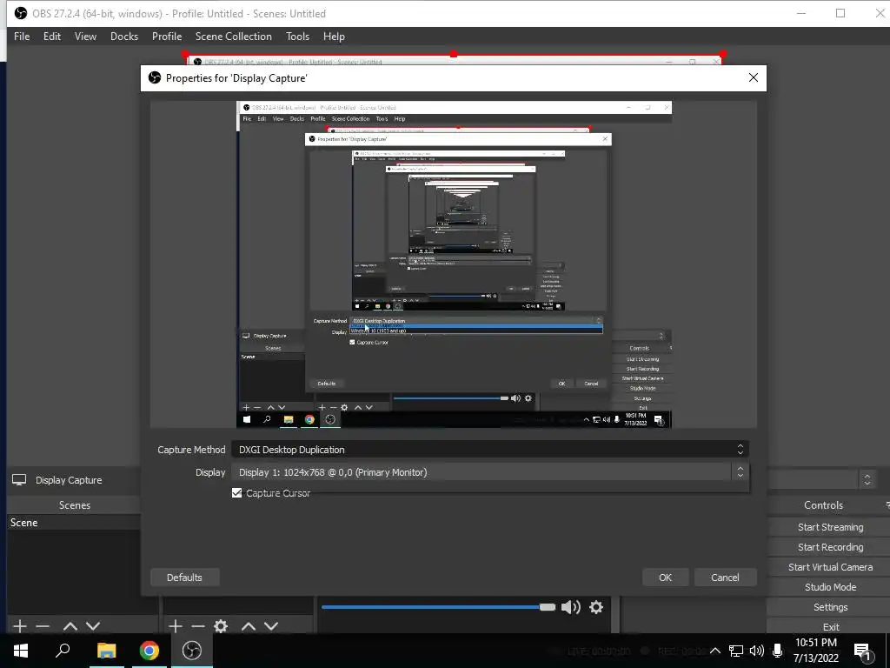Toggle the Capture Cursor checkbox
Viewport: 890px width, 668px height.
pyautogui.click(x=236, y=493)
